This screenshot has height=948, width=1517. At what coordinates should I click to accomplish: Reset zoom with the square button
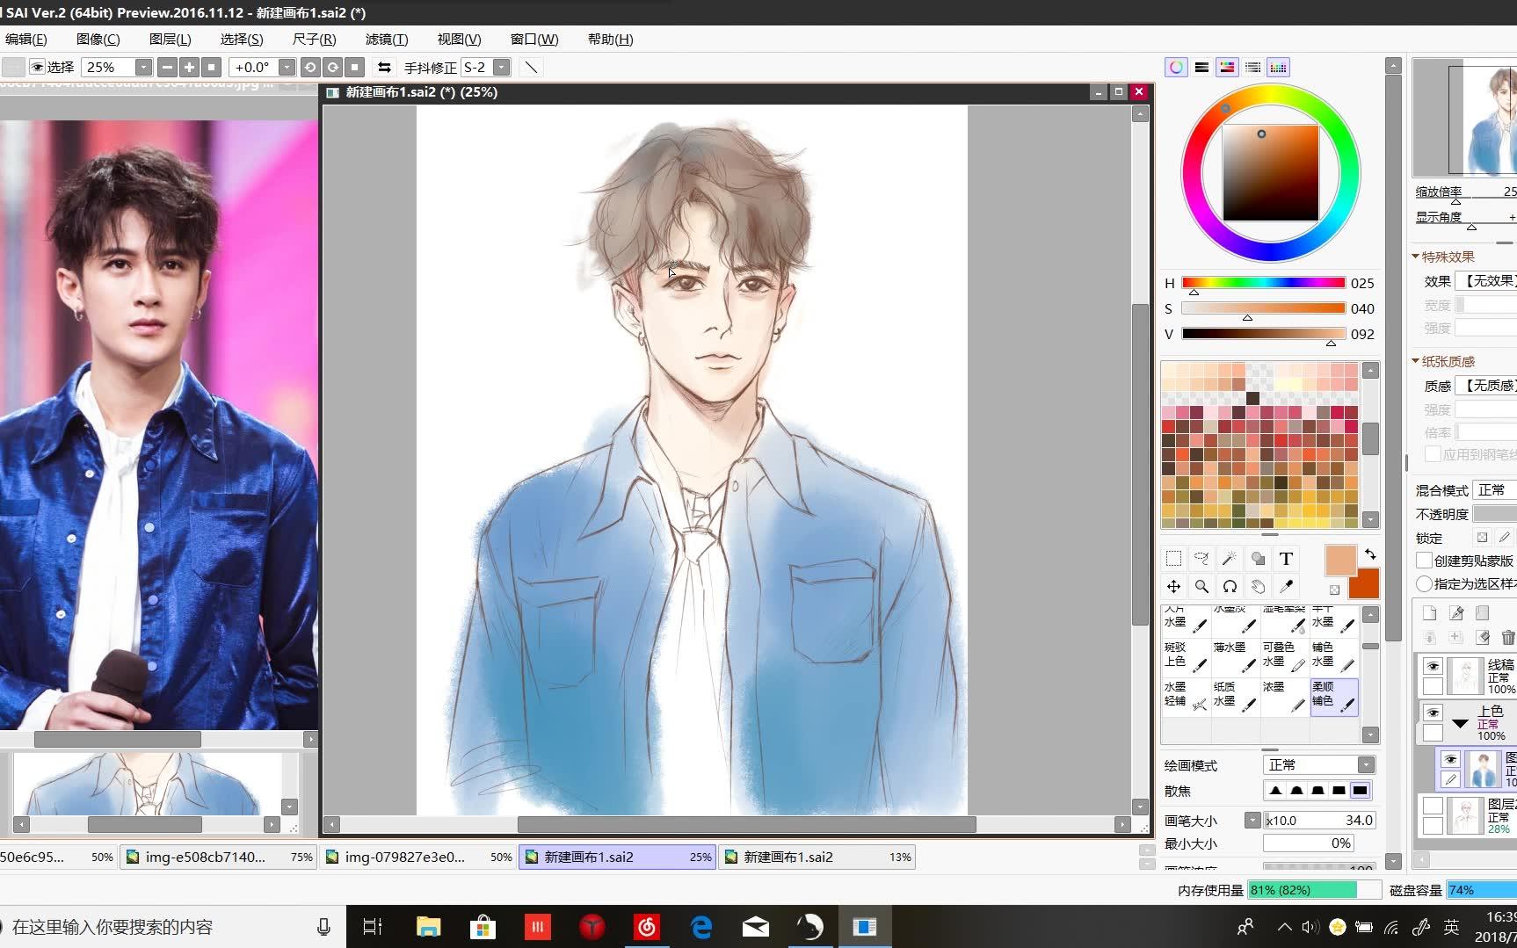pyautogui.click(x=211, y=67)
